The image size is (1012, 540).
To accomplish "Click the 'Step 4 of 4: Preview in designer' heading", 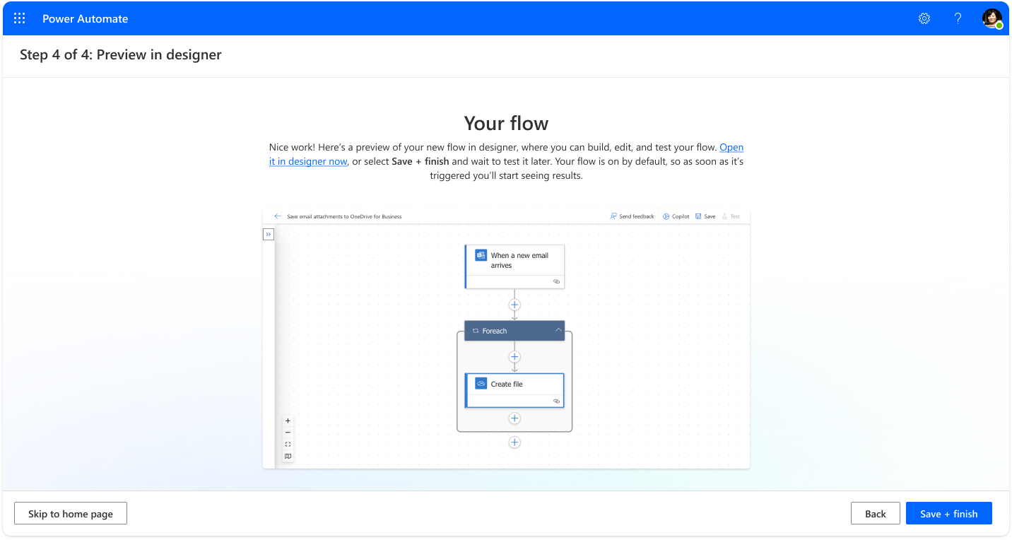I will (x=121, y=54).
